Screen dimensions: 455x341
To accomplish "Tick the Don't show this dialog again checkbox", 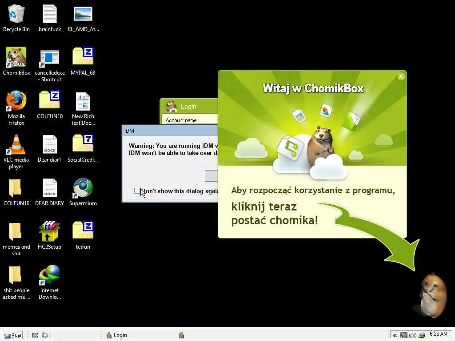I will 137,191.
